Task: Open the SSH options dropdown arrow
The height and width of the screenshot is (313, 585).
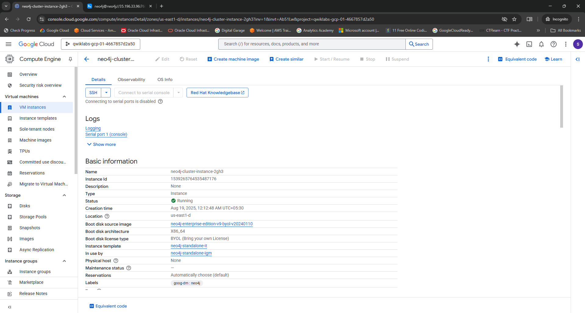Action: pos(106,93)
